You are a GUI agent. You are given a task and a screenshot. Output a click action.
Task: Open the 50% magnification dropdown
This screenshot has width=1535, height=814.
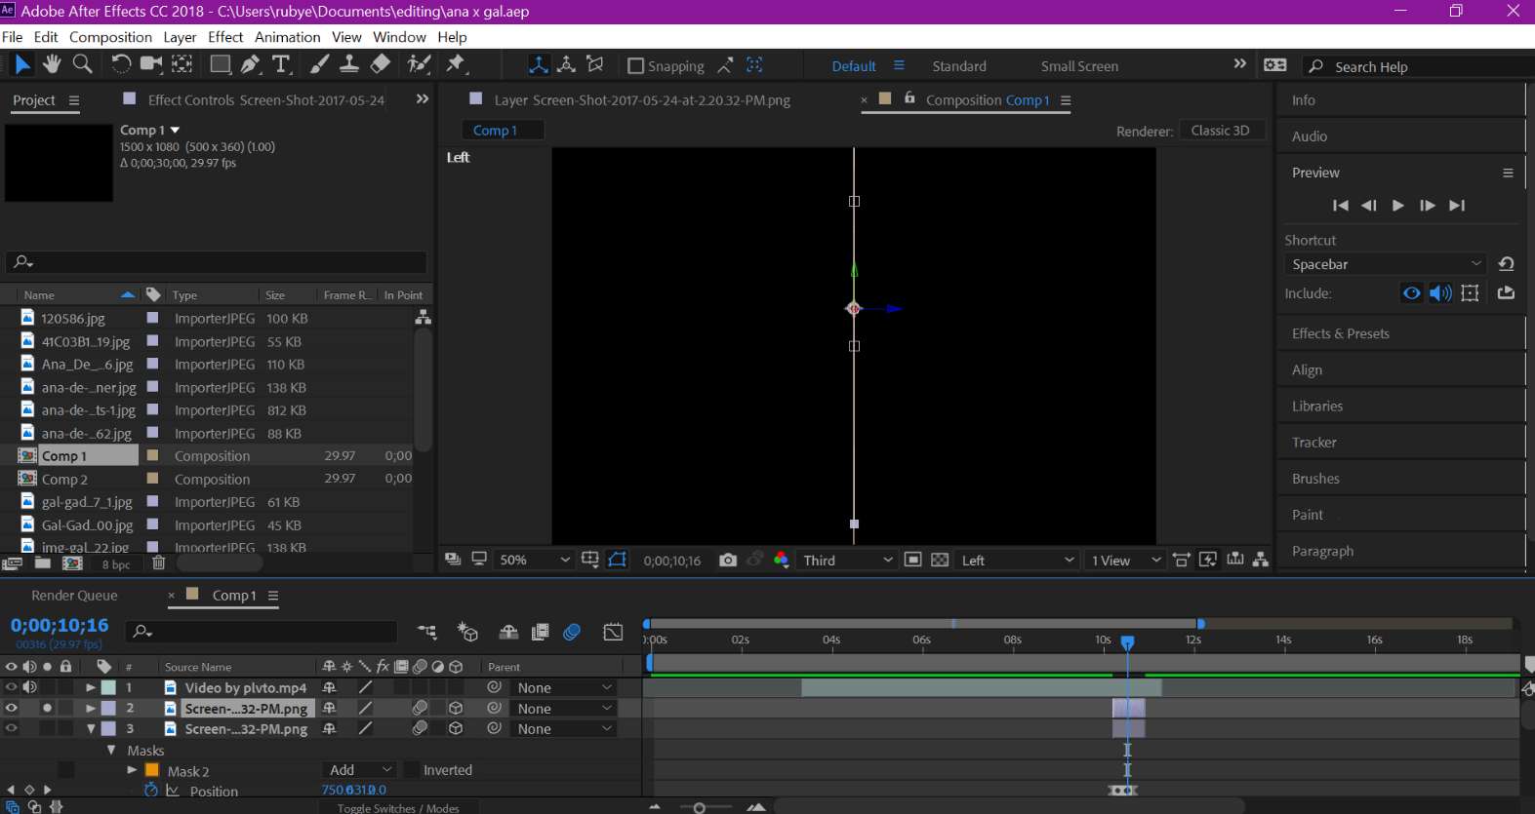click(x=534, y=560)
